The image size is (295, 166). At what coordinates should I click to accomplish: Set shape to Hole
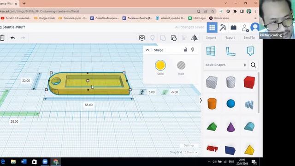(181, 65)
